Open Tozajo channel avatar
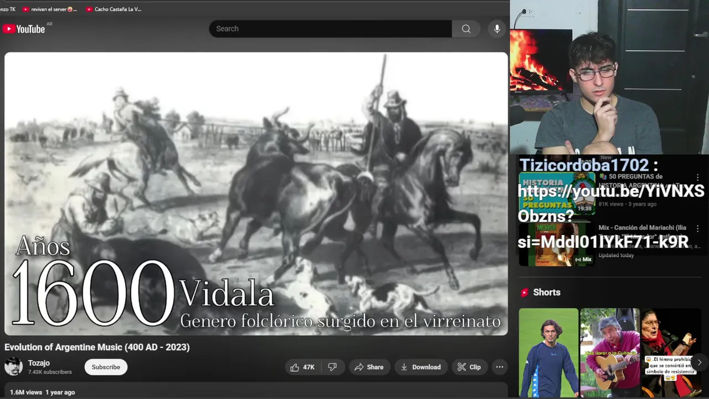The width and height of the screenshot is (709, 399). click(13, 367)
